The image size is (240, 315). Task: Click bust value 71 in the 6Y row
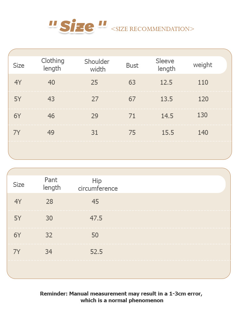coord(132,116)
